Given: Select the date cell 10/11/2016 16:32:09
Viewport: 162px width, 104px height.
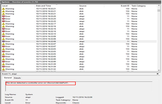Looking at the screenshot, I should click(46, 36).
